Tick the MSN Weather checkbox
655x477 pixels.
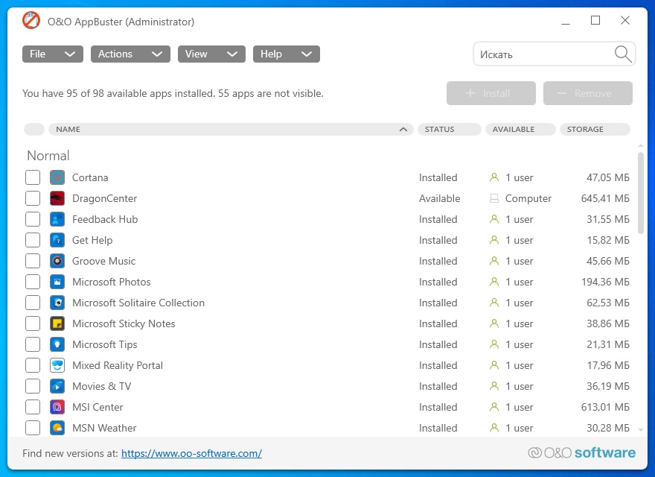pos(33,428)
